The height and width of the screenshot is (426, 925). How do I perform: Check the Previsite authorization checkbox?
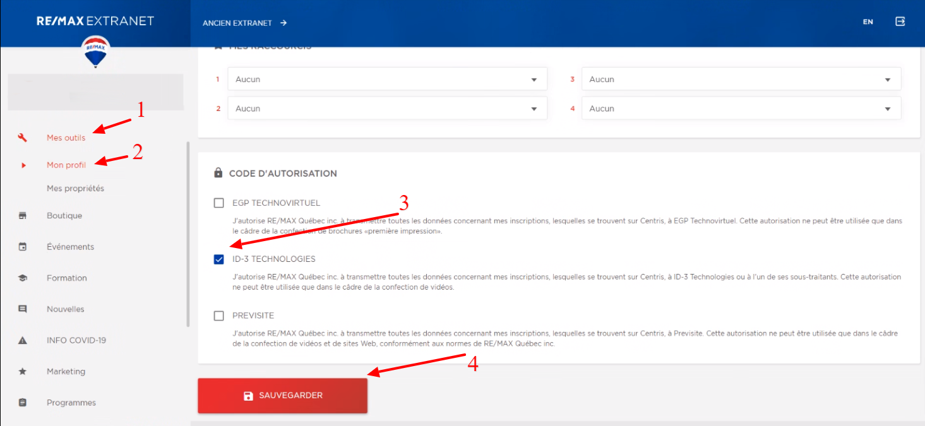(219, 316)
